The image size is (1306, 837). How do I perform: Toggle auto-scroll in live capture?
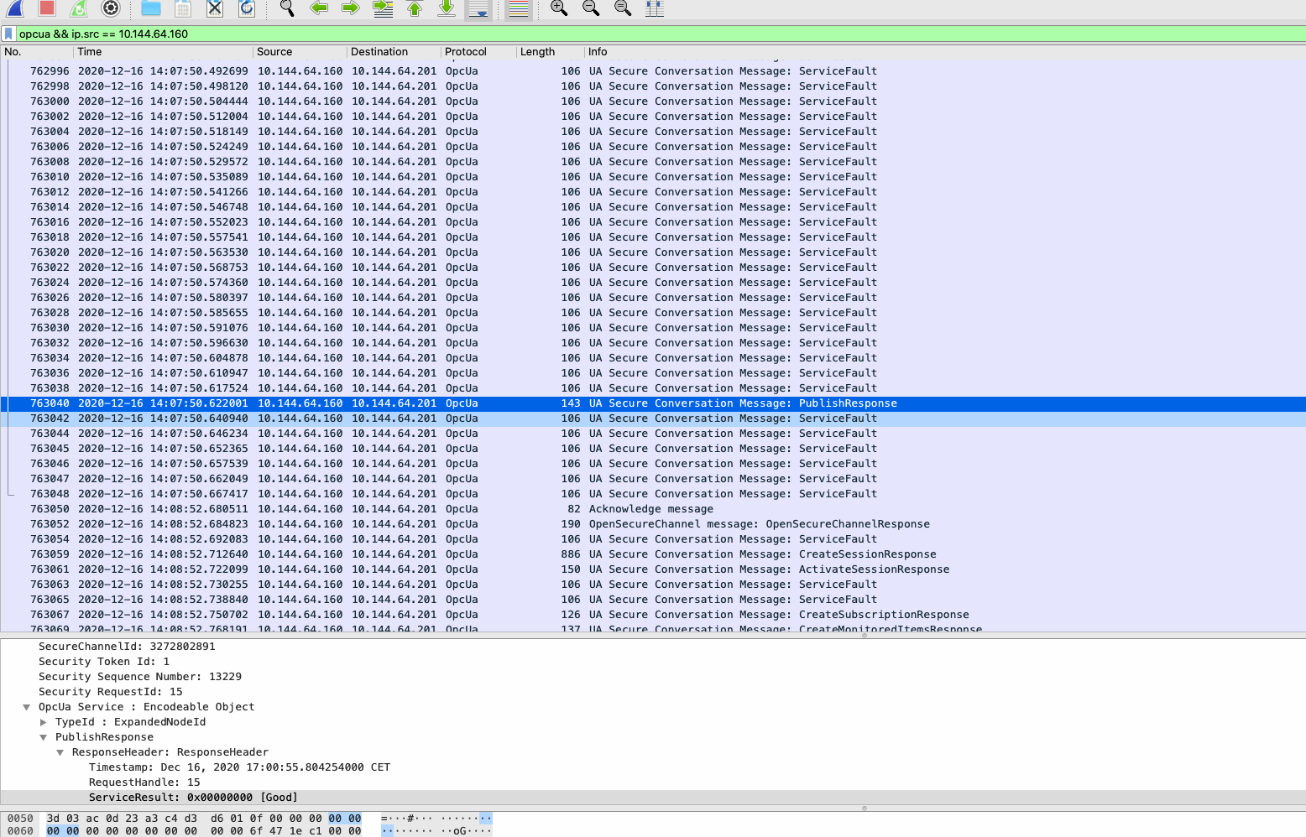coord(478,9)
